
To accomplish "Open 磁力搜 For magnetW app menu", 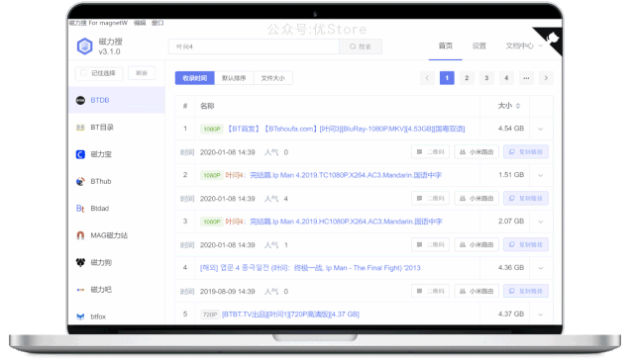I will click(x=98, y=23).
